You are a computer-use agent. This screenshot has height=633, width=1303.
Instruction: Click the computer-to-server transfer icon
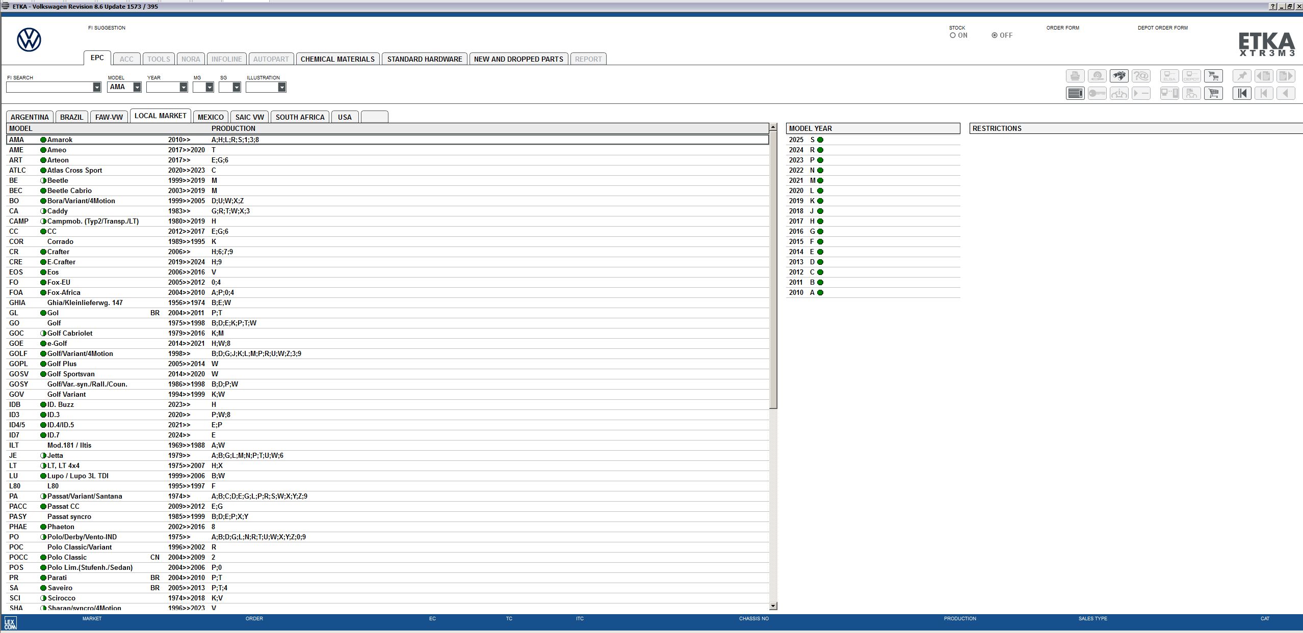click(1169, 93)
